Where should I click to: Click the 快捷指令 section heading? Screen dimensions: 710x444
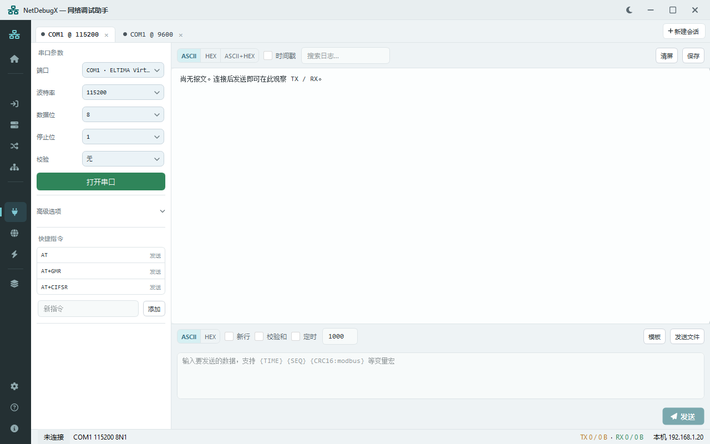[50, 239]
